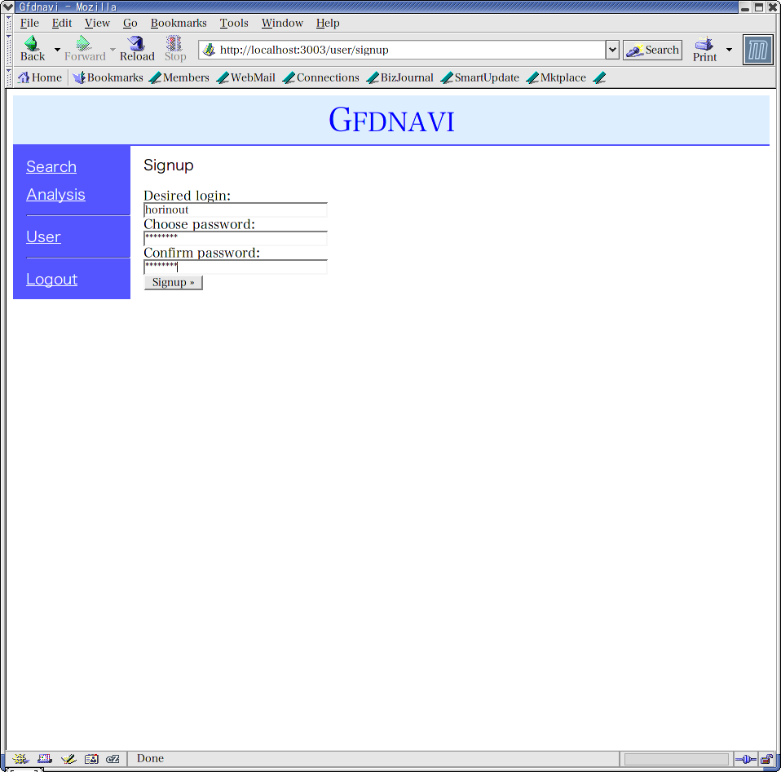Open Address Book status bar icon
The height and width of the screenshot is (772, 781).
(91, 759)
